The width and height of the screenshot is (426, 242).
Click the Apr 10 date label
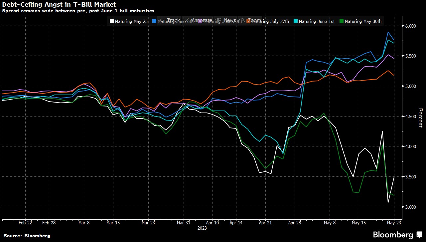point(213,223)
